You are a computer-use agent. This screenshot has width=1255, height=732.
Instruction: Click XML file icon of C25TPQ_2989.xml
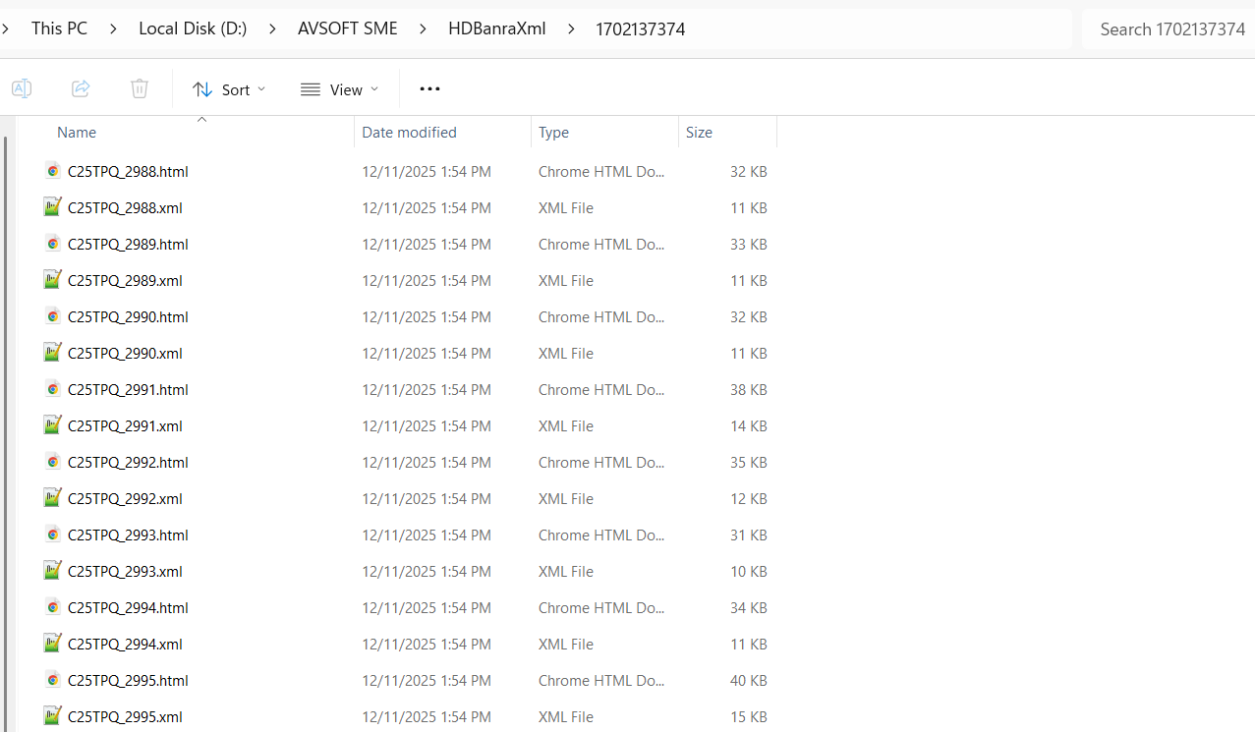53,280
